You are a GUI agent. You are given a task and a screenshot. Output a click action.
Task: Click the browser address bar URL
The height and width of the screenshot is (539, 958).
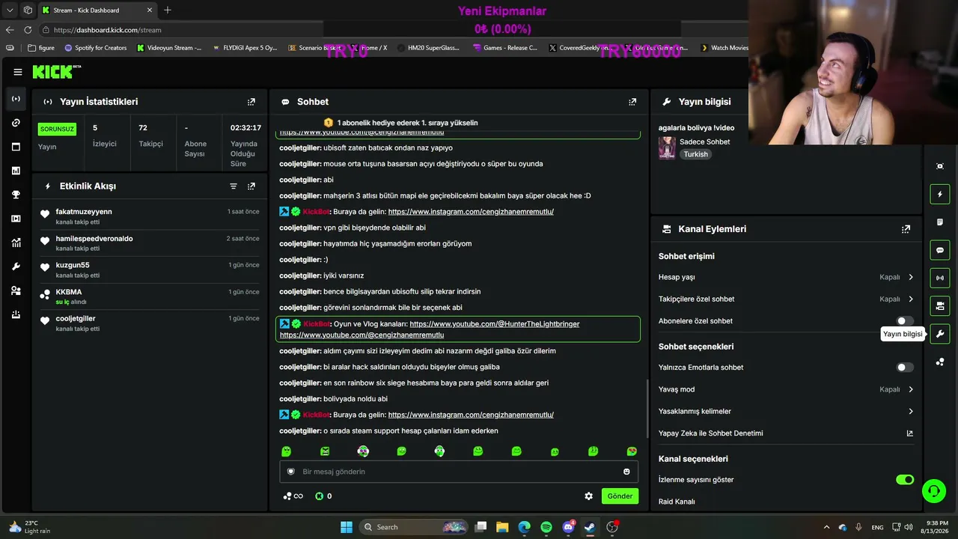coord(108,30)
